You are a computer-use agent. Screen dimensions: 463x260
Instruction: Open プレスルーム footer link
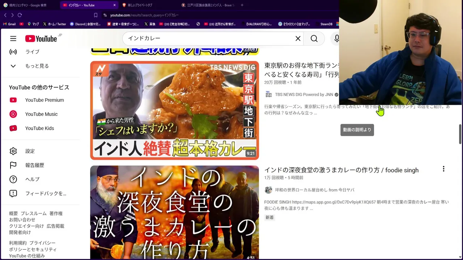coord(34,213)
